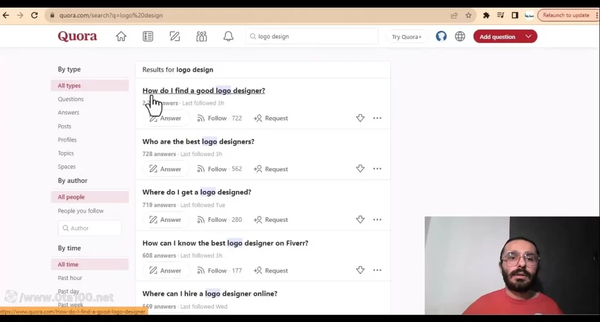Viewport: 600px width, 322px height.
Task: Click the language globe icon
Action: pyautogui.click(x=460, y=37)
